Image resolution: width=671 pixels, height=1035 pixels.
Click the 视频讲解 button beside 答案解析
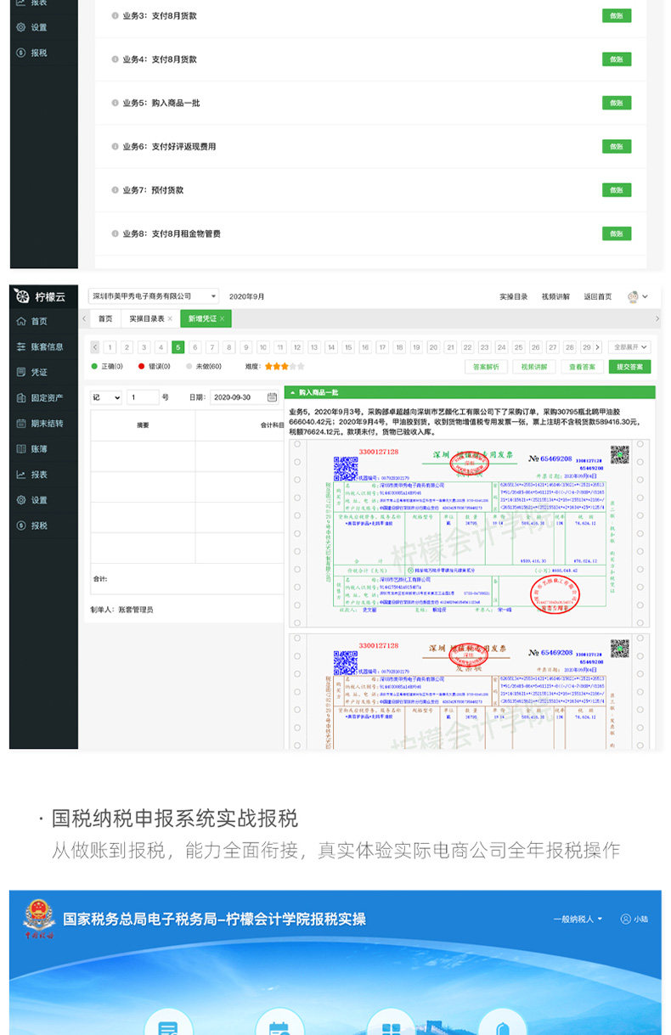click(x=533, y=367)
